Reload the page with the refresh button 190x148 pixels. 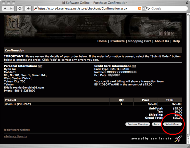20,8
